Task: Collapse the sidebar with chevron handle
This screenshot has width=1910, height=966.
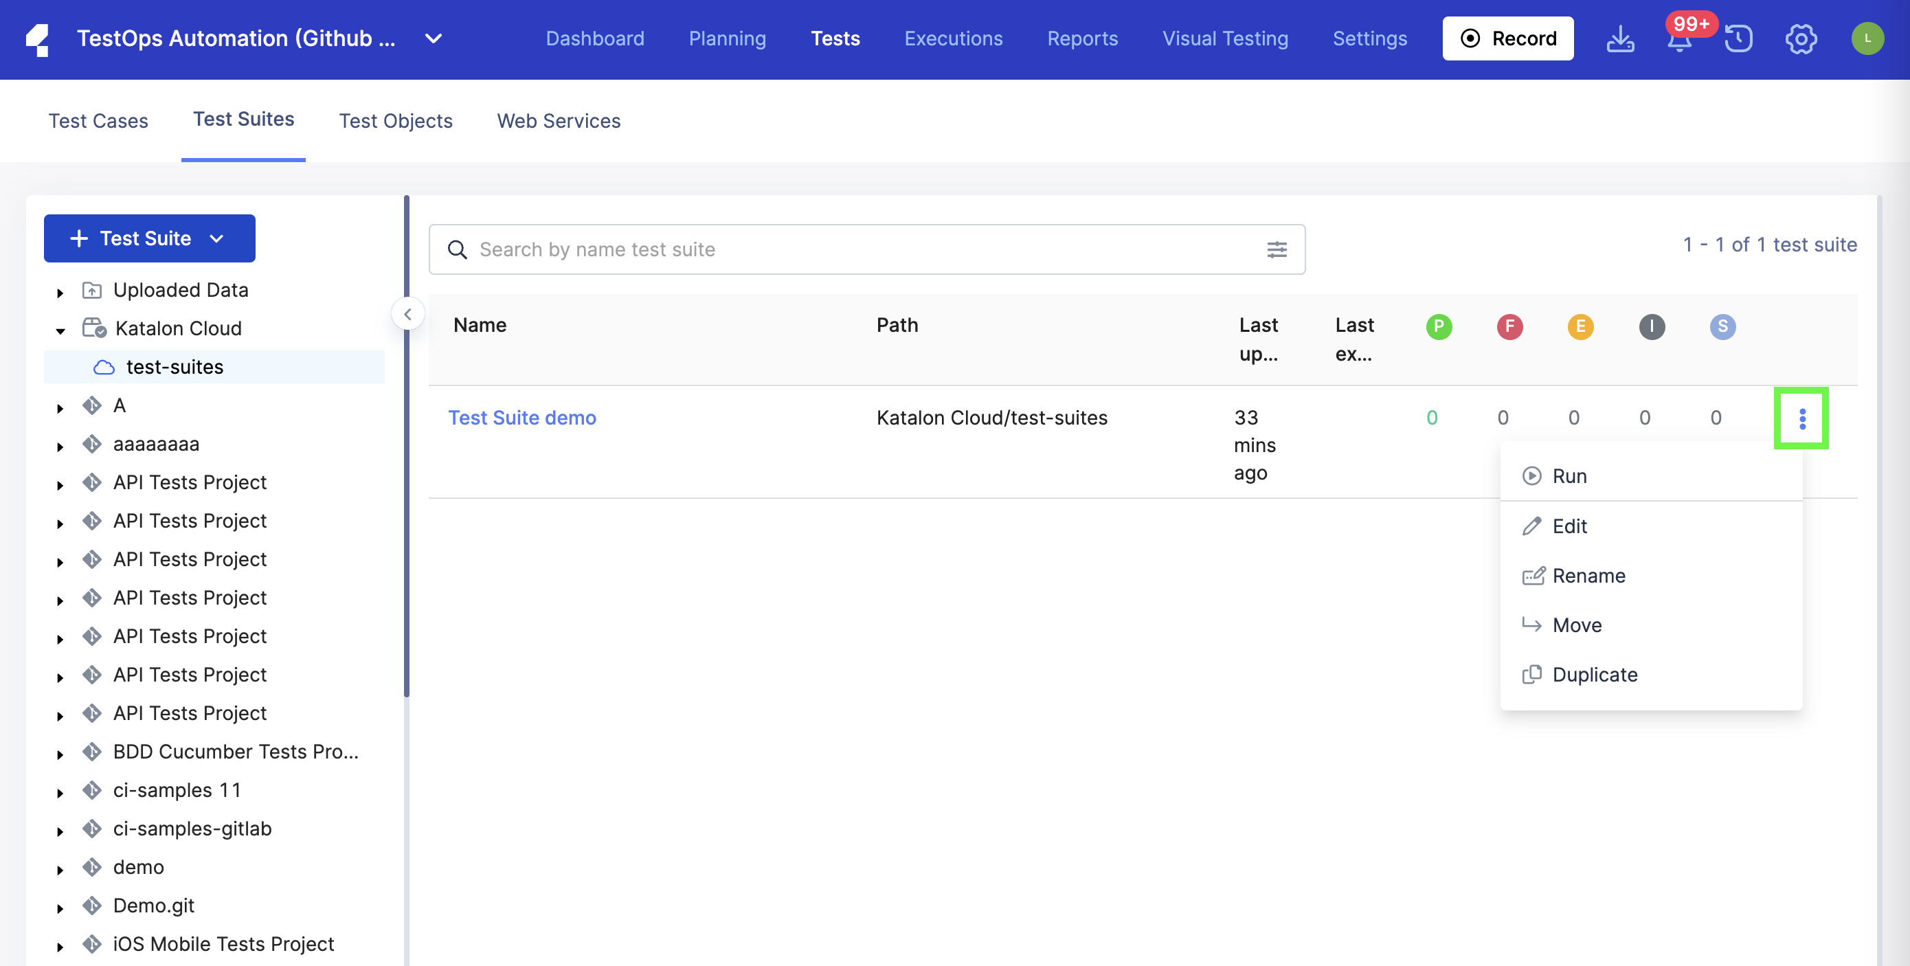Action: point(408,315)
